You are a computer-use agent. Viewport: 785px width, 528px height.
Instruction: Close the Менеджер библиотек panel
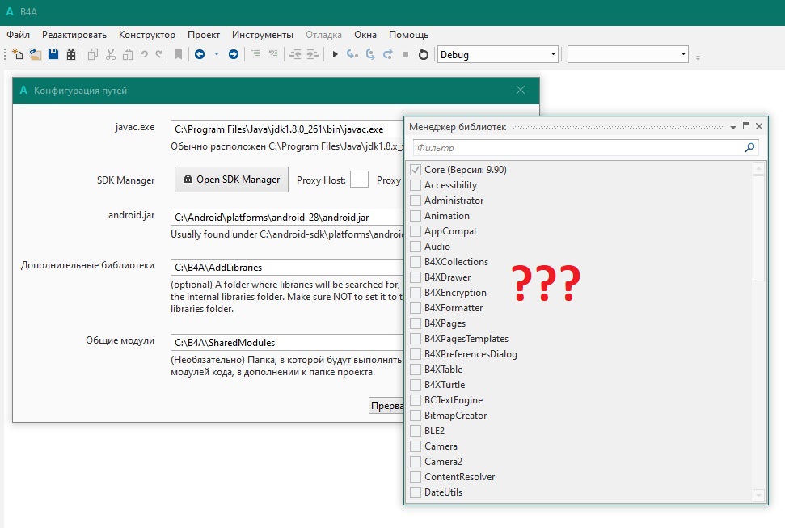(759, 126)
